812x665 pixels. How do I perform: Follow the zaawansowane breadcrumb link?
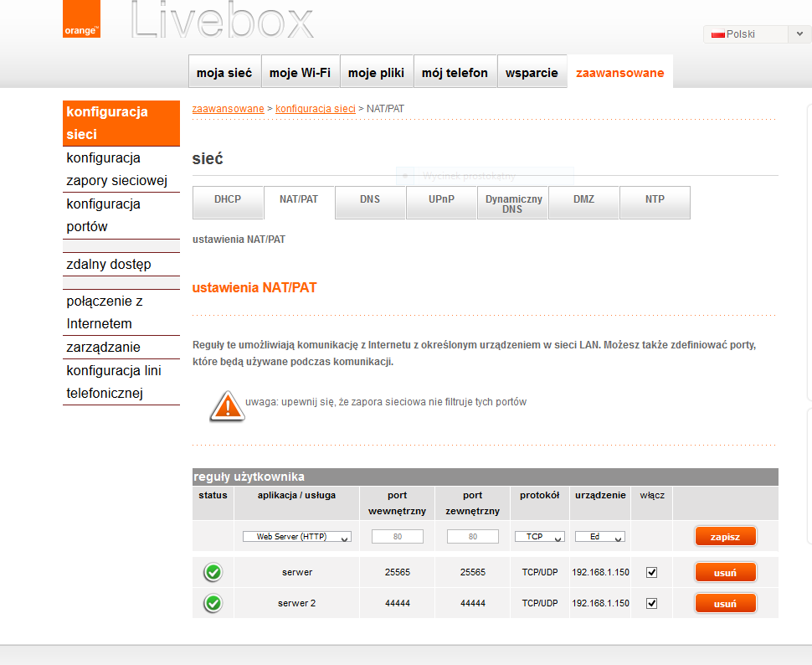228,108
